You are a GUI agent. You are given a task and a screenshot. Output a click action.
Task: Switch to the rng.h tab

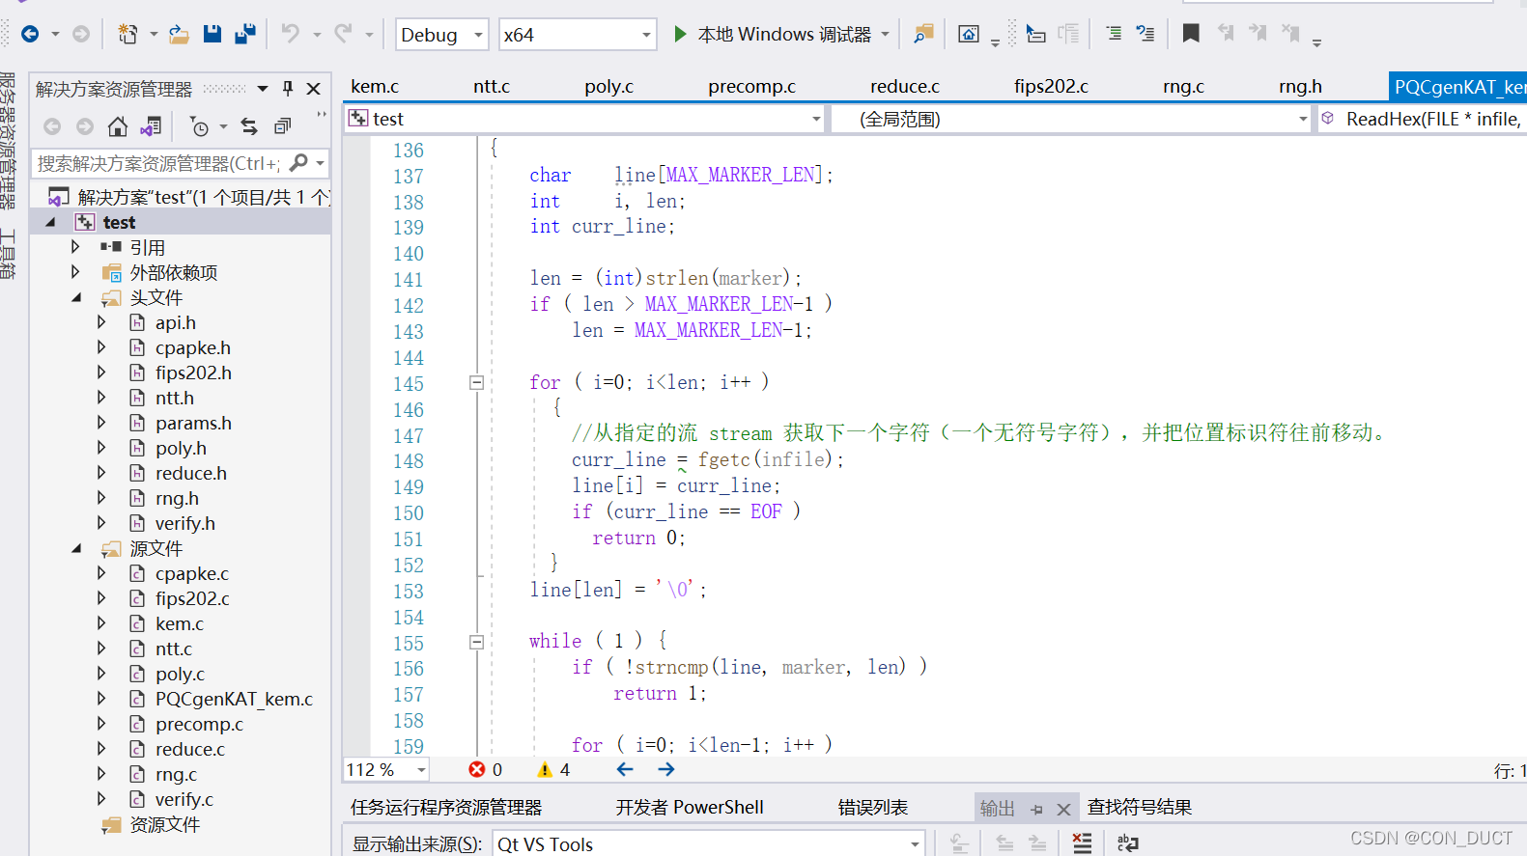1300,87
